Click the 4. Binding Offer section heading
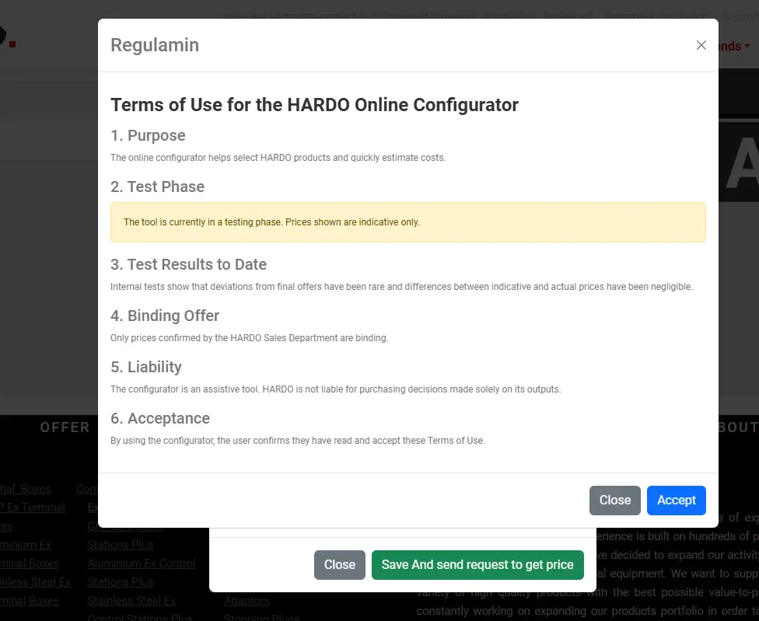This screenshot has height=621, width=759. [165, 316]
